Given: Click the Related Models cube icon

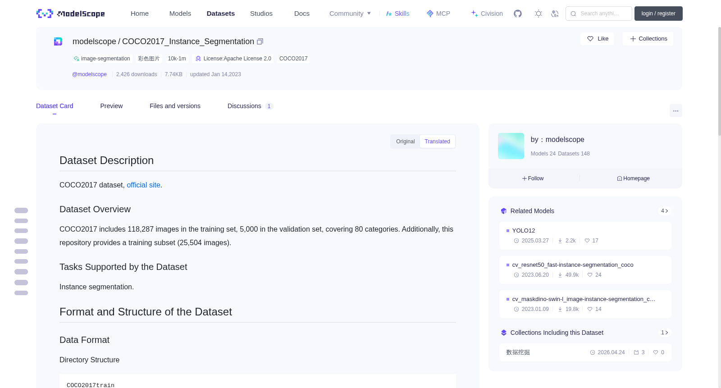Looking at the screenshot, I should pos(504,211).
